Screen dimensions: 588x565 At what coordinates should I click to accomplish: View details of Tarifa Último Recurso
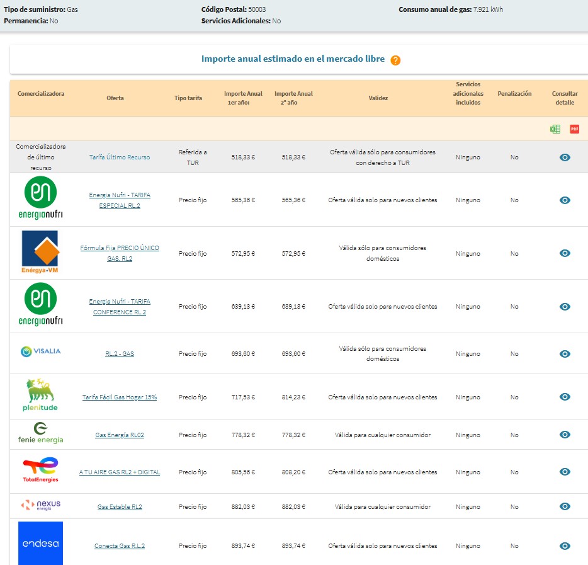[x=565, y=157]
